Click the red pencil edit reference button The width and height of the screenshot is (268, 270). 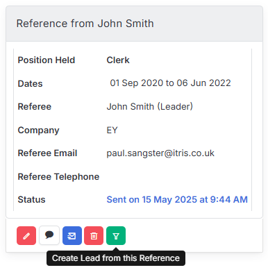26,235
